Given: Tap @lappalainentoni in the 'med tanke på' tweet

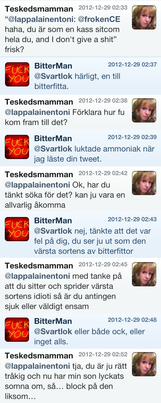Looking at the screenshot, I should tap(37, 276).
